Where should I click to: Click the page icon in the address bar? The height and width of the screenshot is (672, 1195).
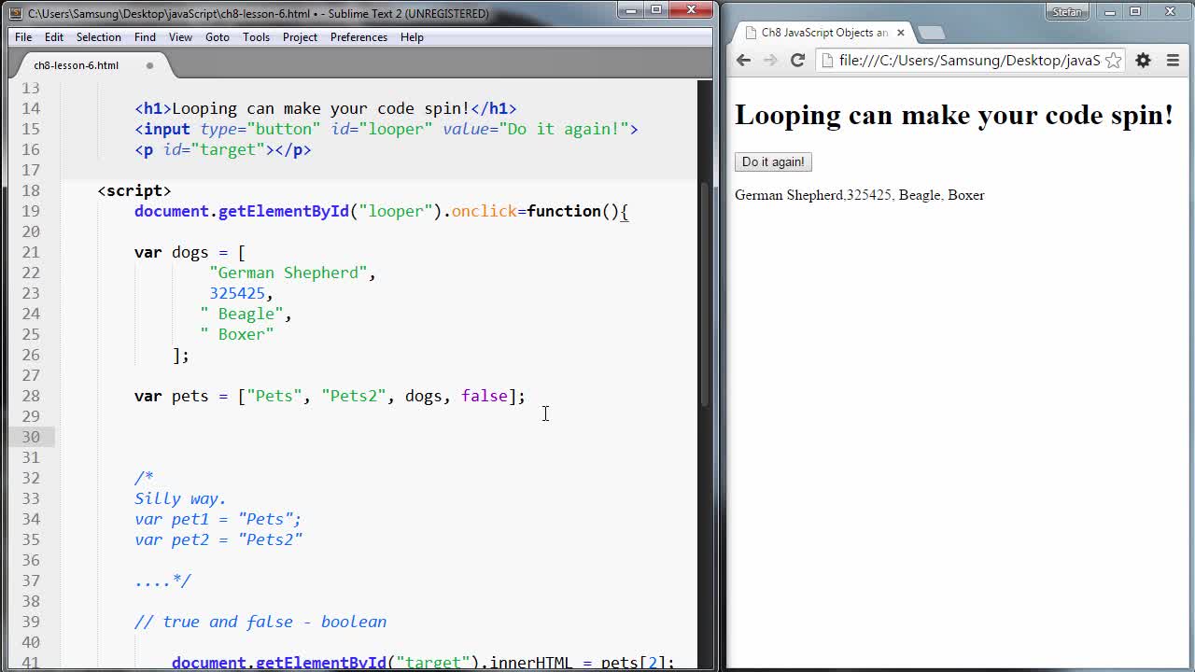click(828, 60)
